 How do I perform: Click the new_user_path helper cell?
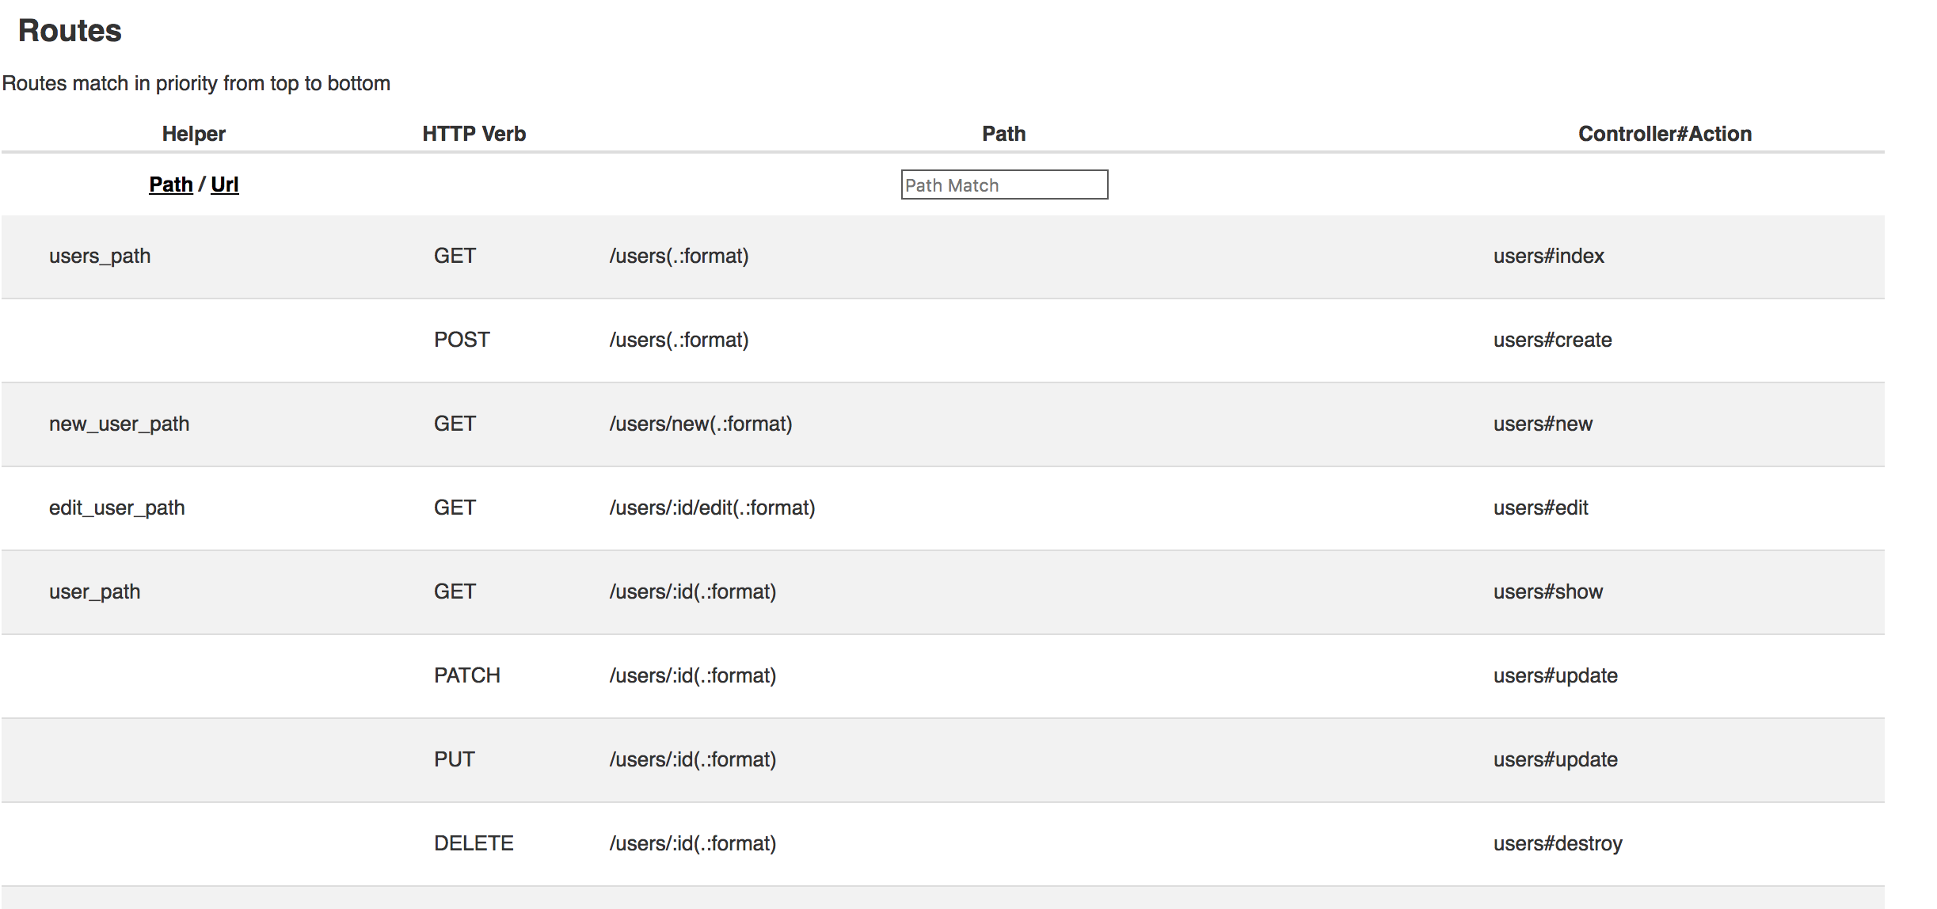point(119,424)
